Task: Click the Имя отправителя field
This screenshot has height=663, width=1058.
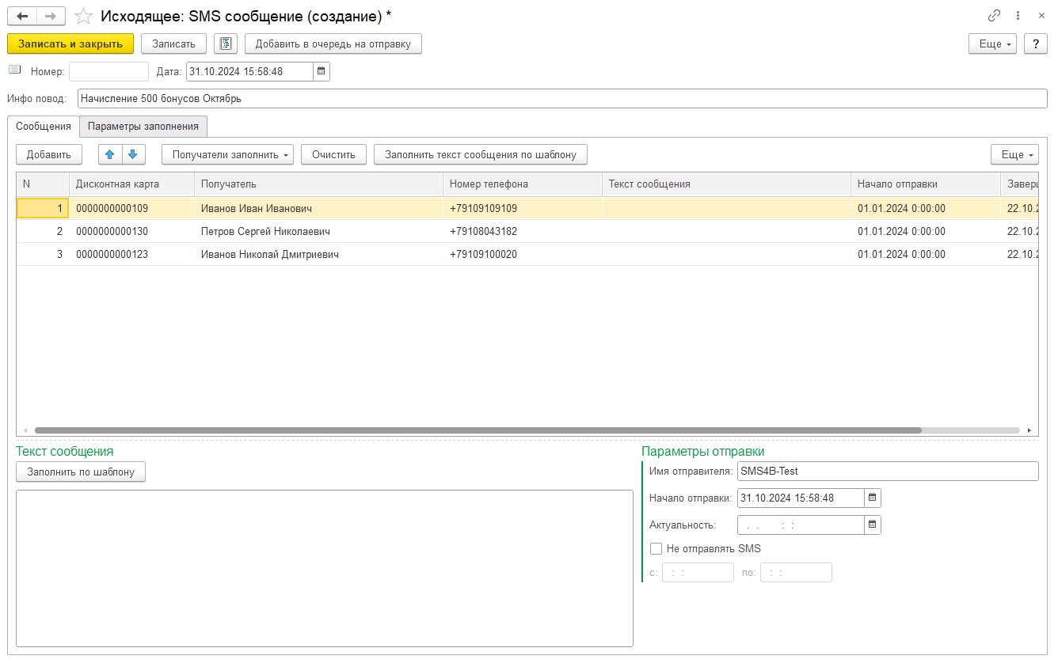Action: pyautogui.click(x=888, y=471)
